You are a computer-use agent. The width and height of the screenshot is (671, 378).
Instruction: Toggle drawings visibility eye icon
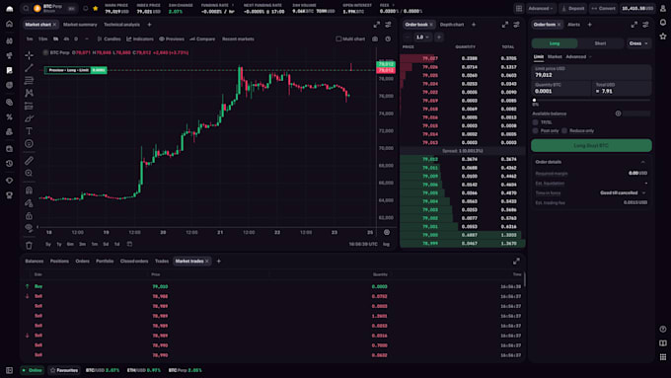click(x=29, y=227)
